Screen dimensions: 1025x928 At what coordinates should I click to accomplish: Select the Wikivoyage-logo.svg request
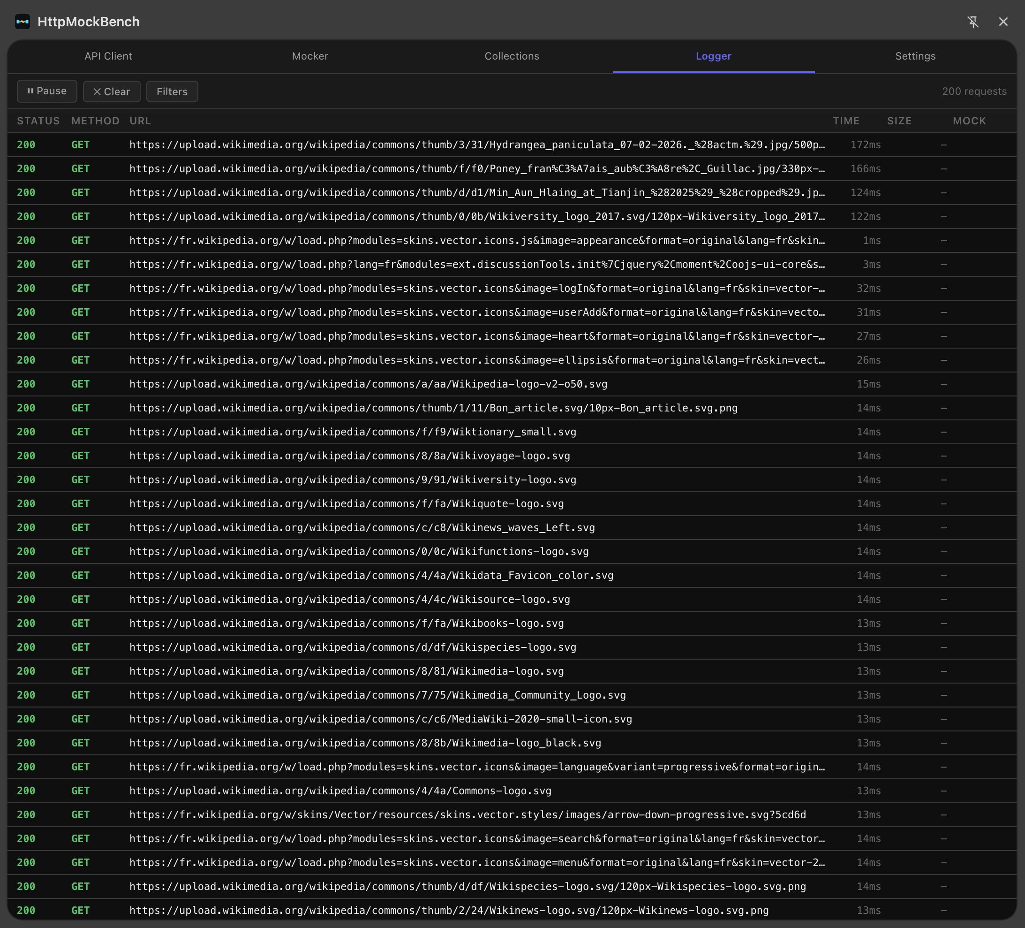[512, 456]
